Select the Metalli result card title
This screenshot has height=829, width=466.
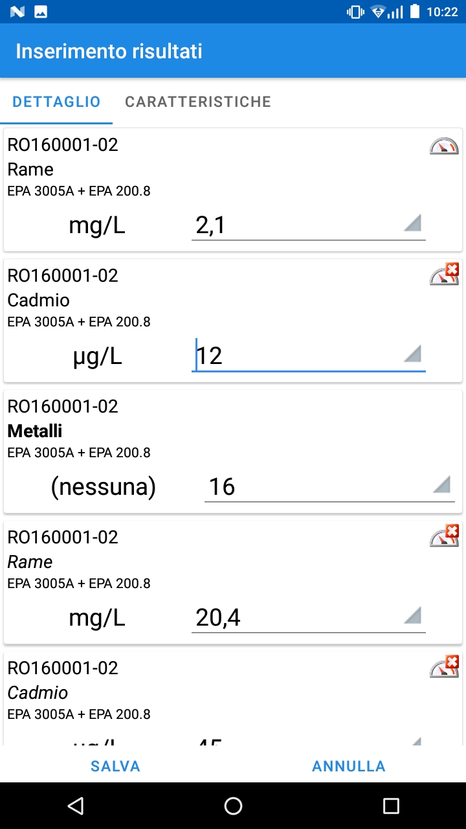35,431
